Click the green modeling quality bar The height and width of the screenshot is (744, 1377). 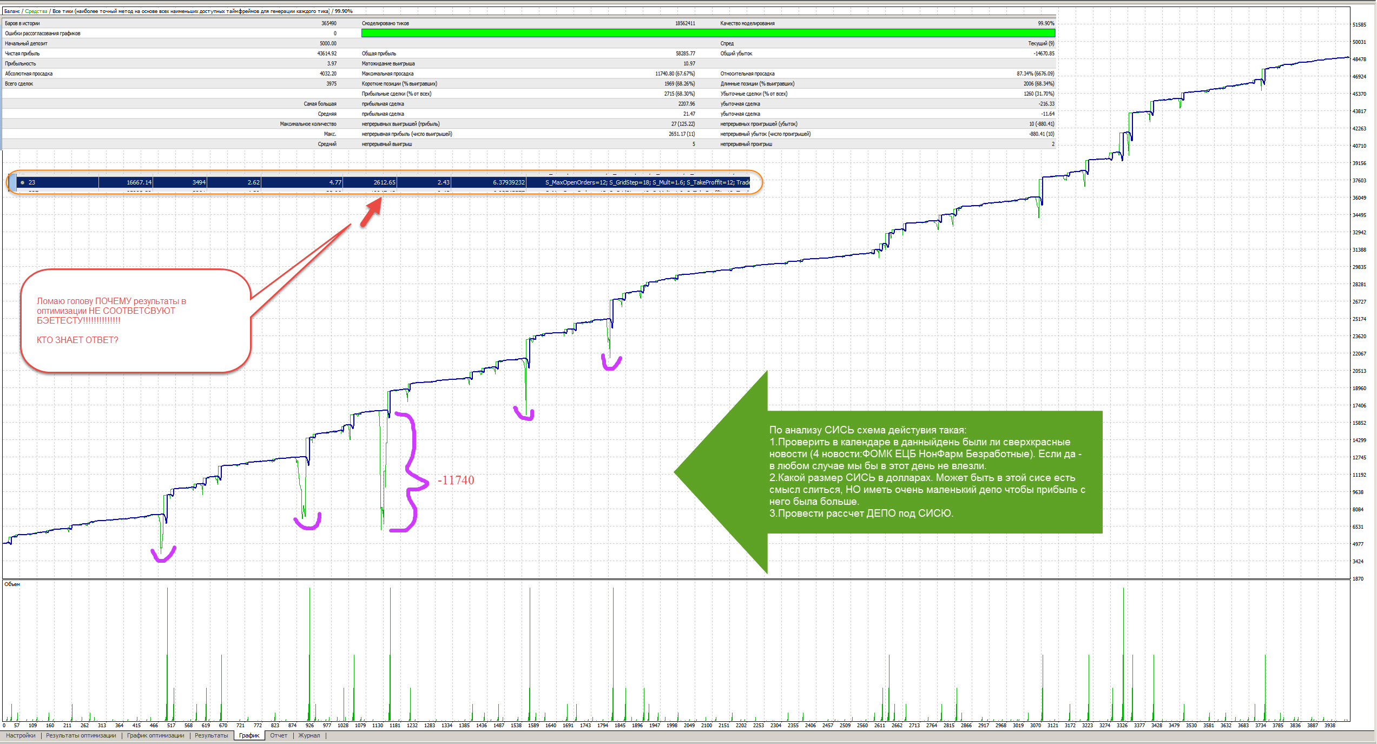708,34
